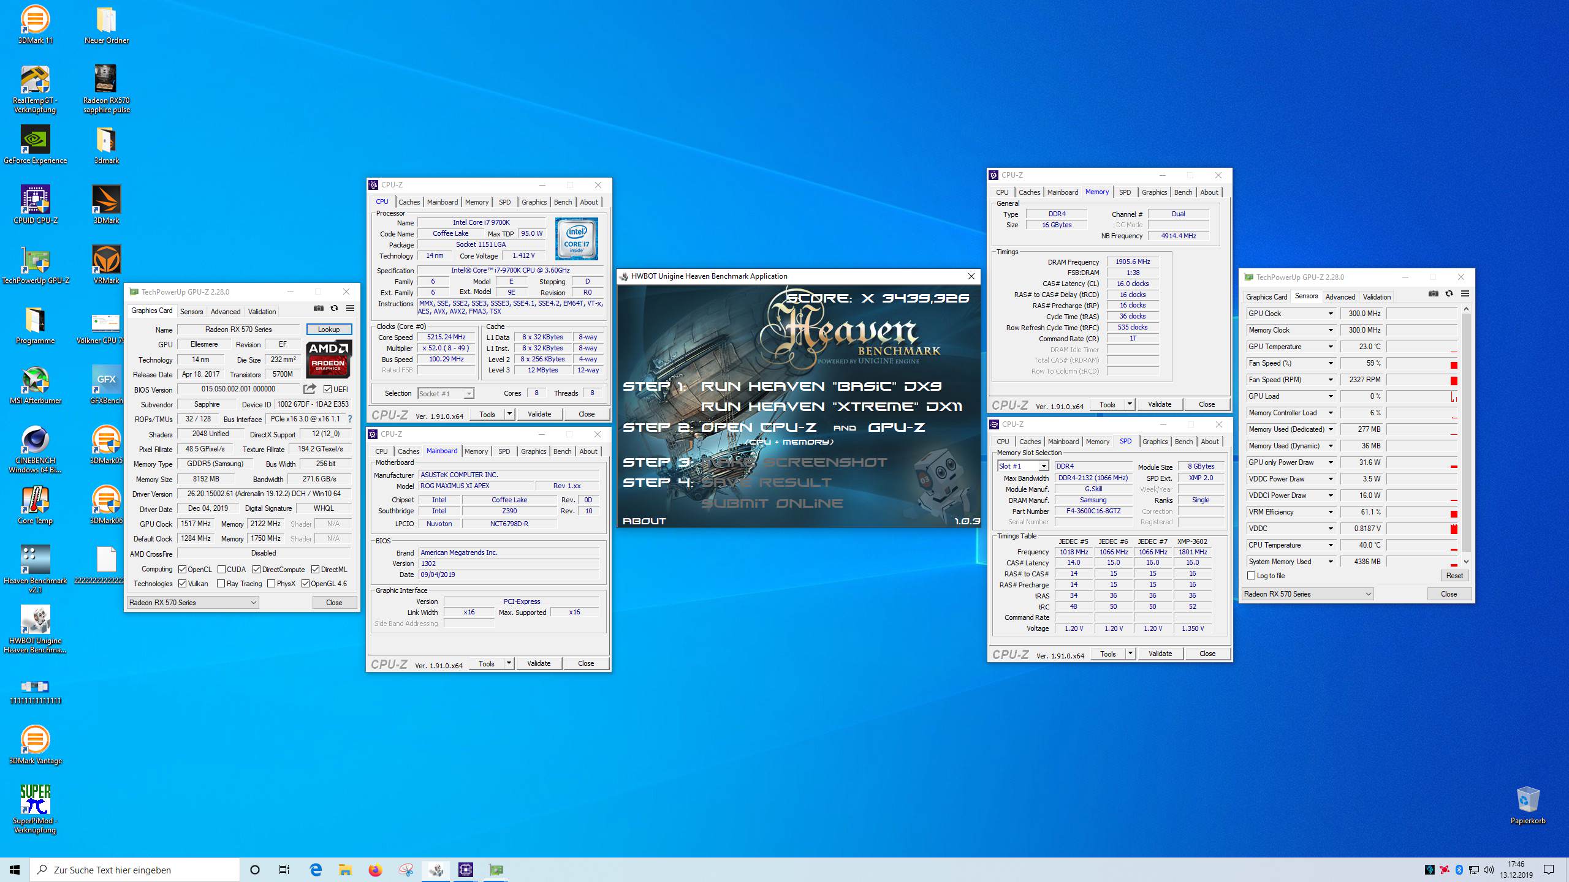
Task: Open the GPU selection dropdown in GPU-Z Sensors window
Action: pyautogui.click(x=1307, y=594)
